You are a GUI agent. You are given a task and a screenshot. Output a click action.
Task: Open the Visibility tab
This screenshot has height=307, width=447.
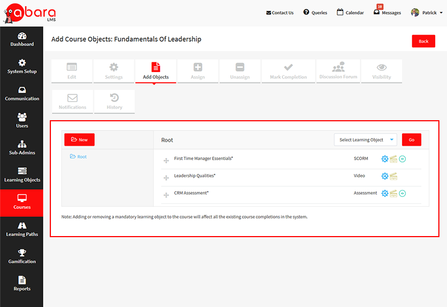pos(382,71)
